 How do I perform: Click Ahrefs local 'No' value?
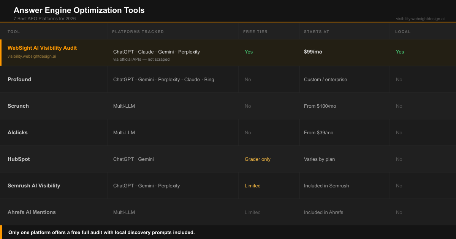tap(399, 212)
